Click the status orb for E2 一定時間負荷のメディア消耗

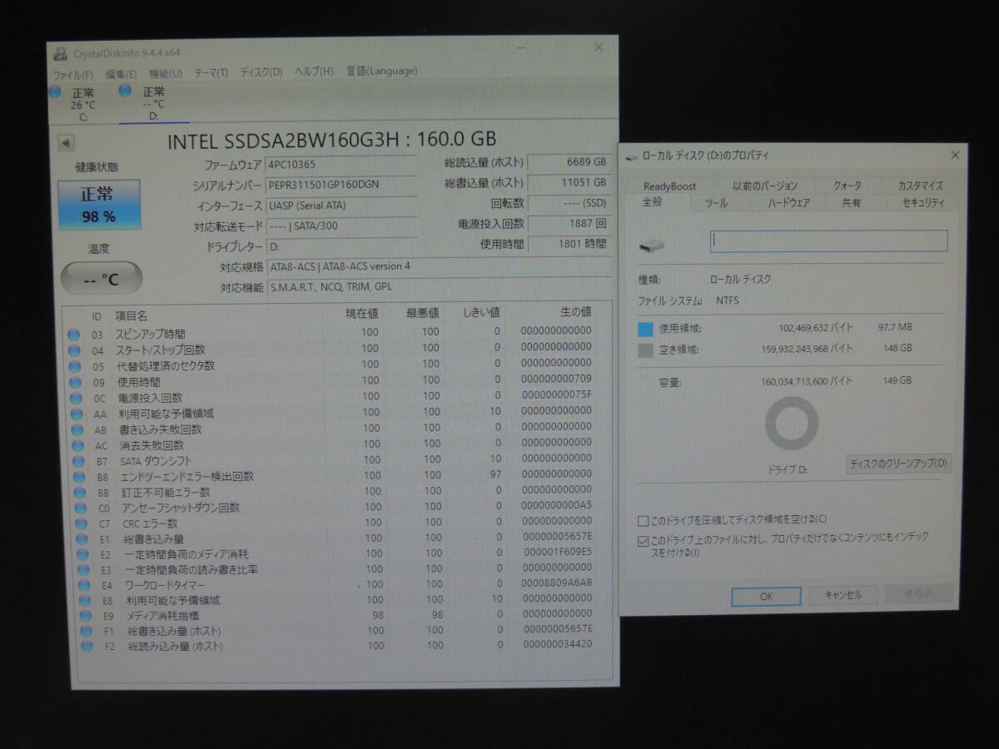(x=82, y=554)
